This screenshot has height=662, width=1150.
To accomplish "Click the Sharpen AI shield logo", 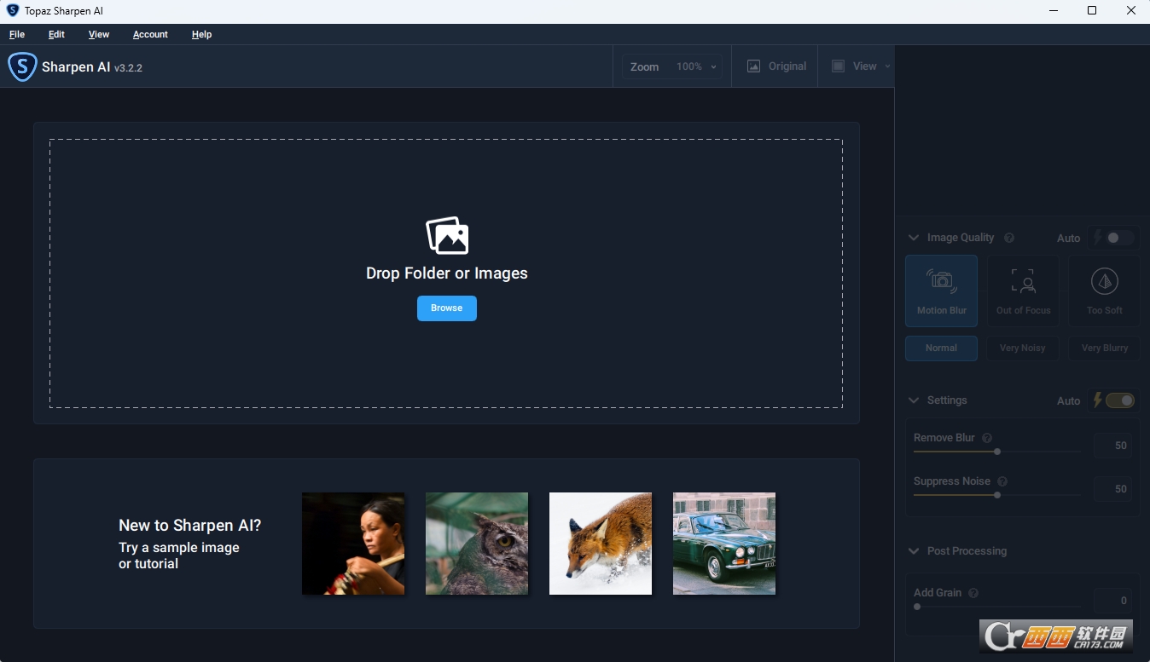I will 22,67.
